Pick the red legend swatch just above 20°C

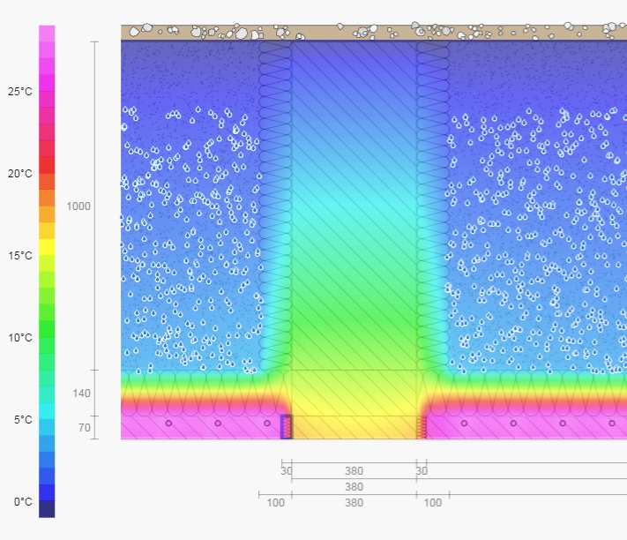pyautogui.click(x=47, y=165)
